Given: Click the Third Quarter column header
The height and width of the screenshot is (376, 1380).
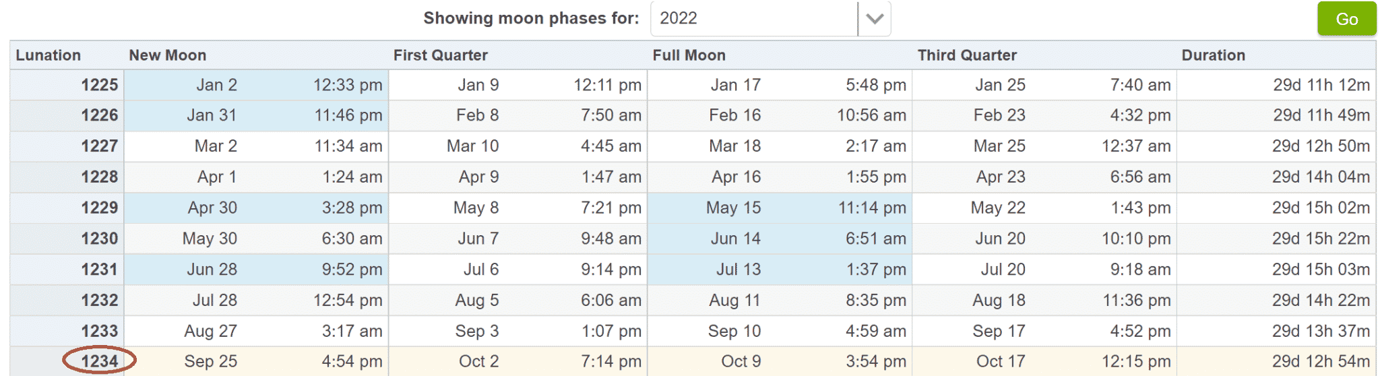Looking at the screenshot, I should coord(967,55).
